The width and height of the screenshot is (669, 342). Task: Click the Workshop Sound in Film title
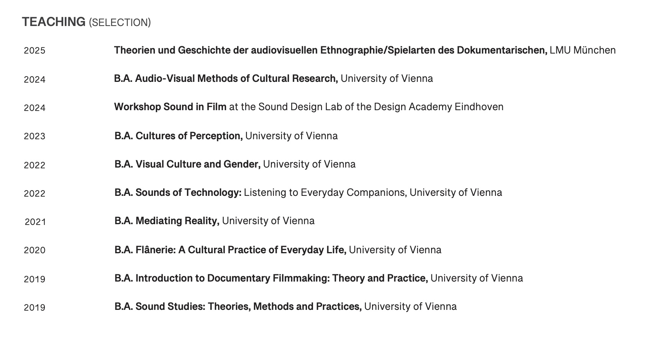tap(170, 107)
